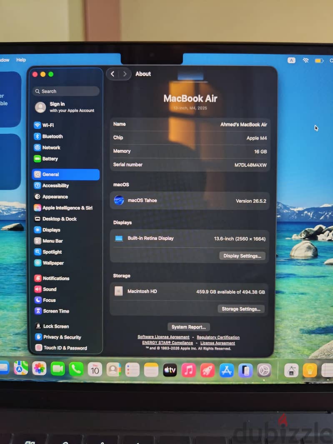The image size is (333, 444).
Task: Open Bluetooth settings in the sidebar
Action: pos(66,137)
